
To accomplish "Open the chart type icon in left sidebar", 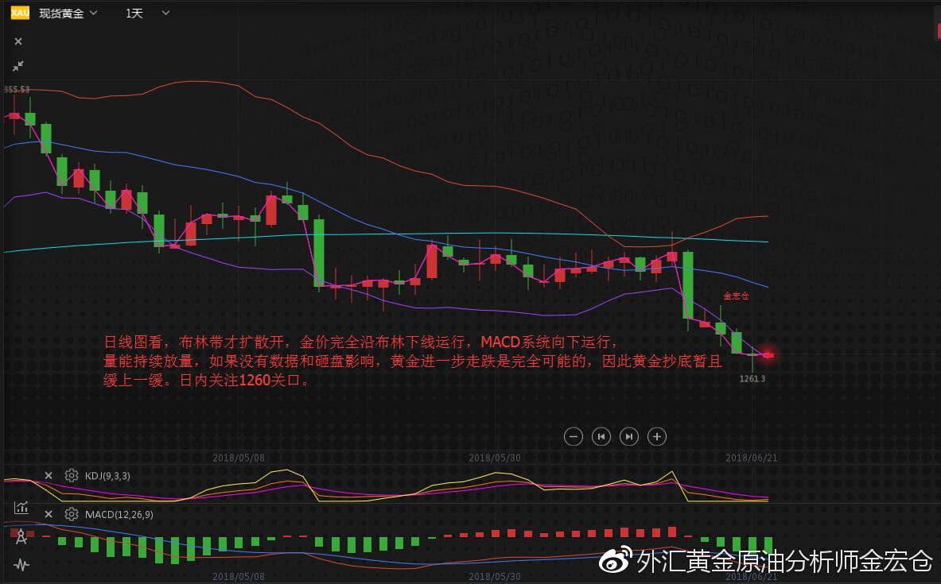I will click(x=21, y=508).
